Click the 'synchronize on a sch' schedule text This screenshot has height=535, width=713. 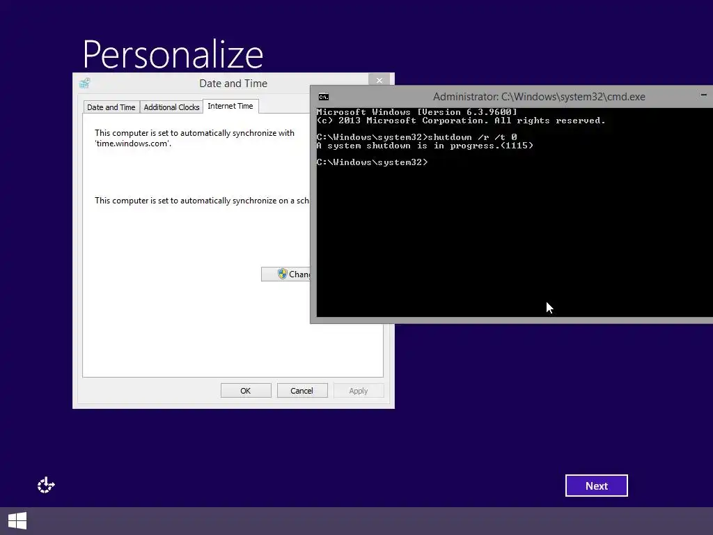pos(202,201)
